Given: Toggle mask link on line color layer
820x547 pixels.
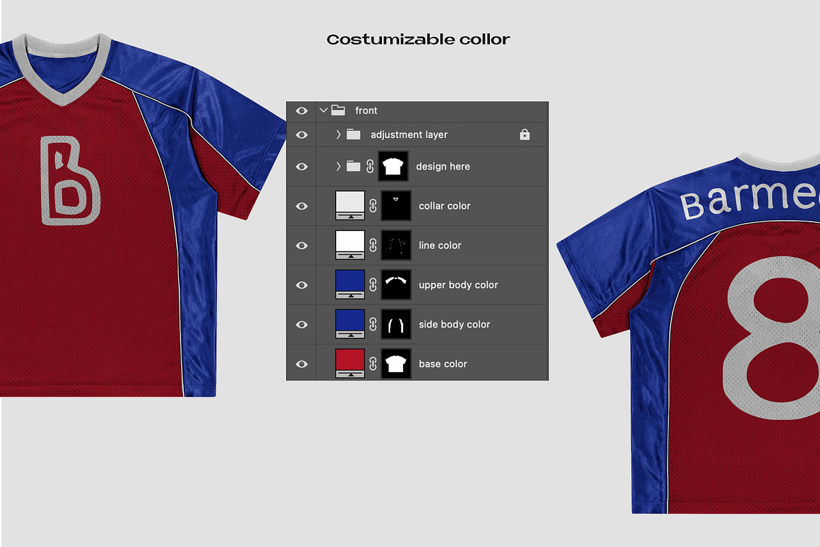Looking at the screenshot, I should point(373,245).
